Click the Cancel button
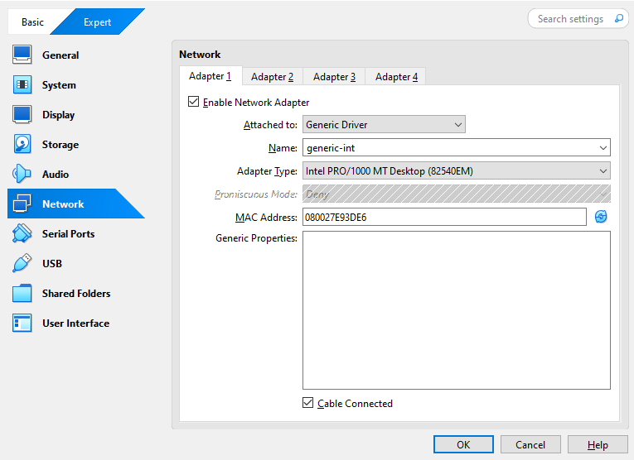 [x=530, y=444]
